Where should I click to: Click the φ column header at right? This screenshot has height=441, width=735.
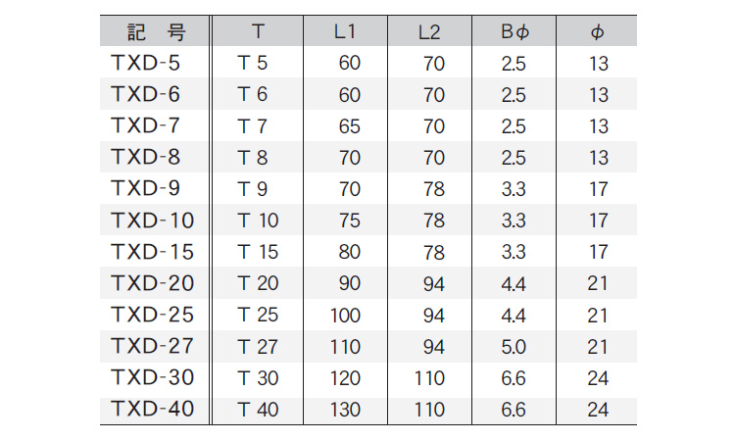[x=597, y=32]
